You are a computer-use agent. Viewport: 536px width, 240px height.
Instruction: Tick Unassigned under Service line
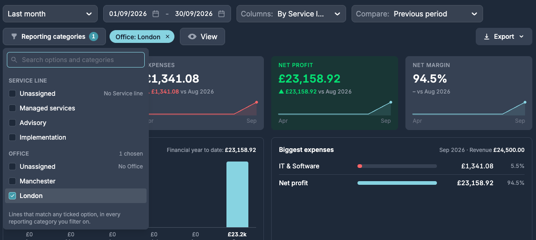[12, 94]
